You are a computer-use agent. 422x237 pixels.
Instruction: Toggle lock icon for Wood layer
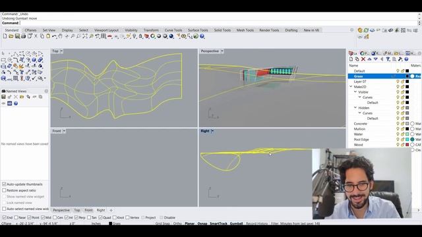tap(403, 145)
